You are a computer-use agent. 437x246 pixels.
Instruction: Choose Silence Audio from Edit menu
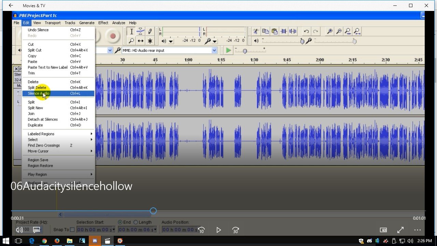58,94
